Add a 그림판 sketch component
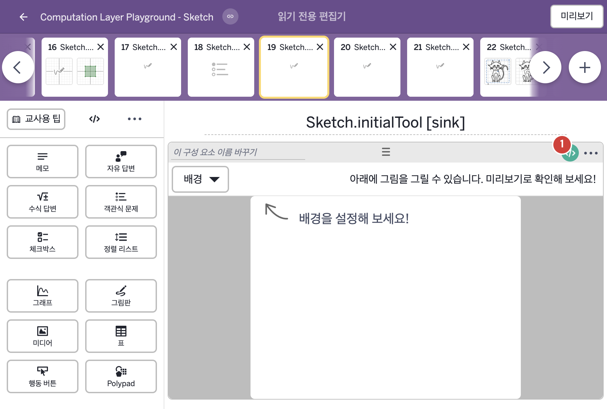The width and height of the screenshot is (607, 409). (x=121, y=296)
